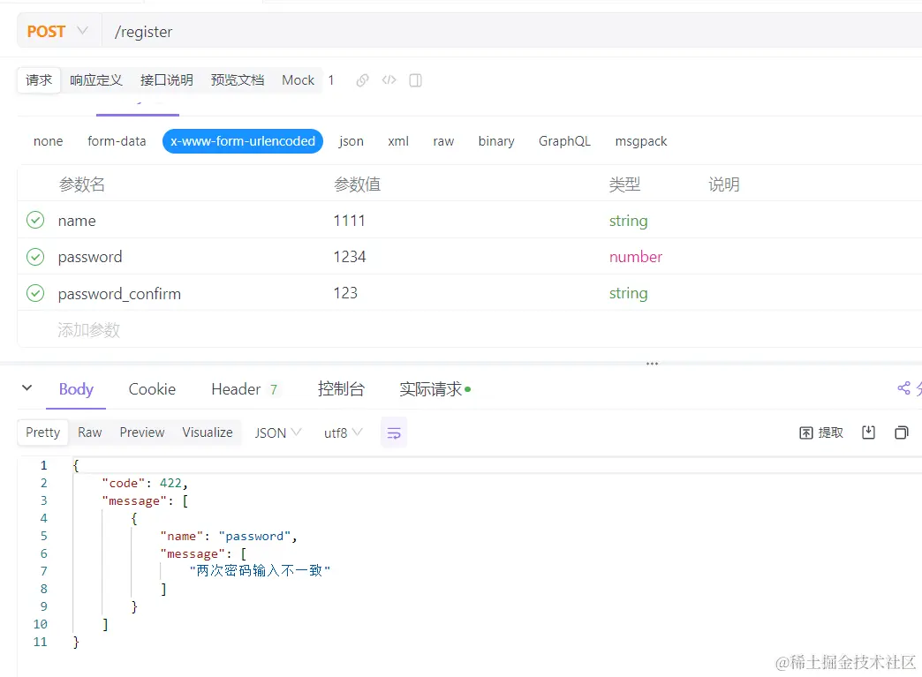Viewport: 922px width, 677px height.
Task: Click the 参数名 column header
Action: [82, 184]
